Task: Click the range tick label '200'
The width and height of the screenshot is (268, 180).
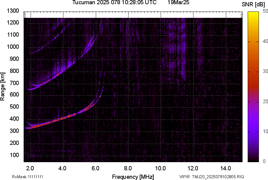Action: coord(14,143)
